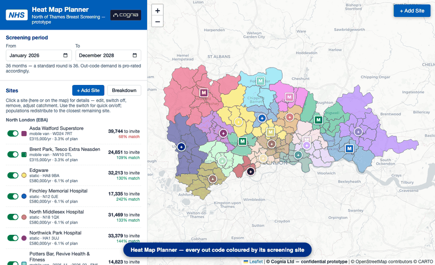Click the black circle site marker
The image size is (435, 265).
(x=251, y=171)
